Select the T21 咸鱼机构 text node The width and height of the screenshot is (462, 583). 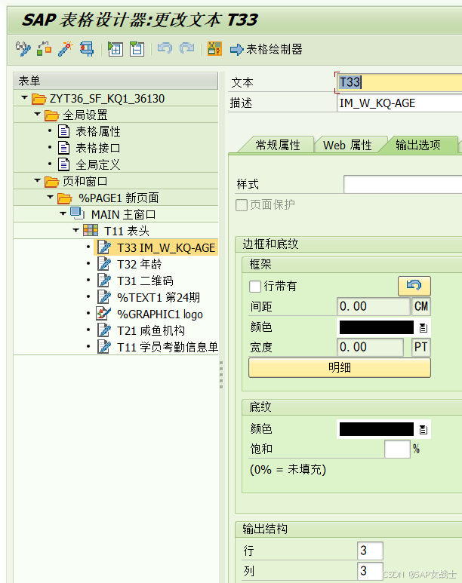click(151, 330)
